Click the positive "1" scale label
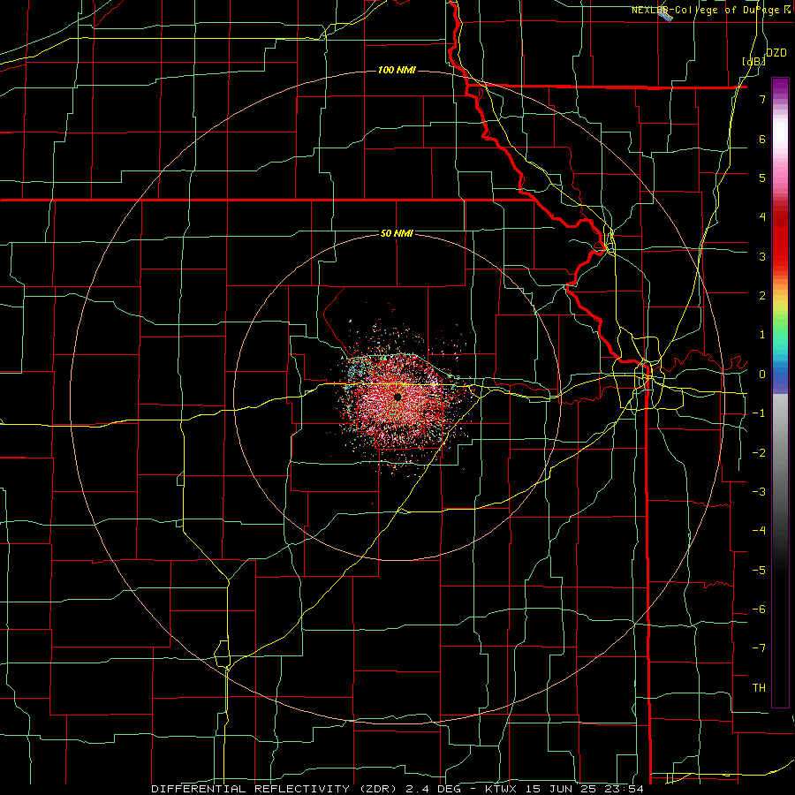 pos(762,335)
